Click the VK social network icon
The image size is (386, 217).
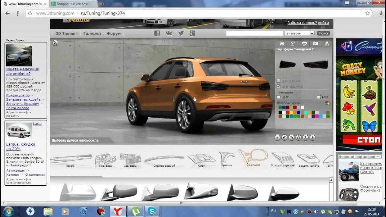coord(169,33)
